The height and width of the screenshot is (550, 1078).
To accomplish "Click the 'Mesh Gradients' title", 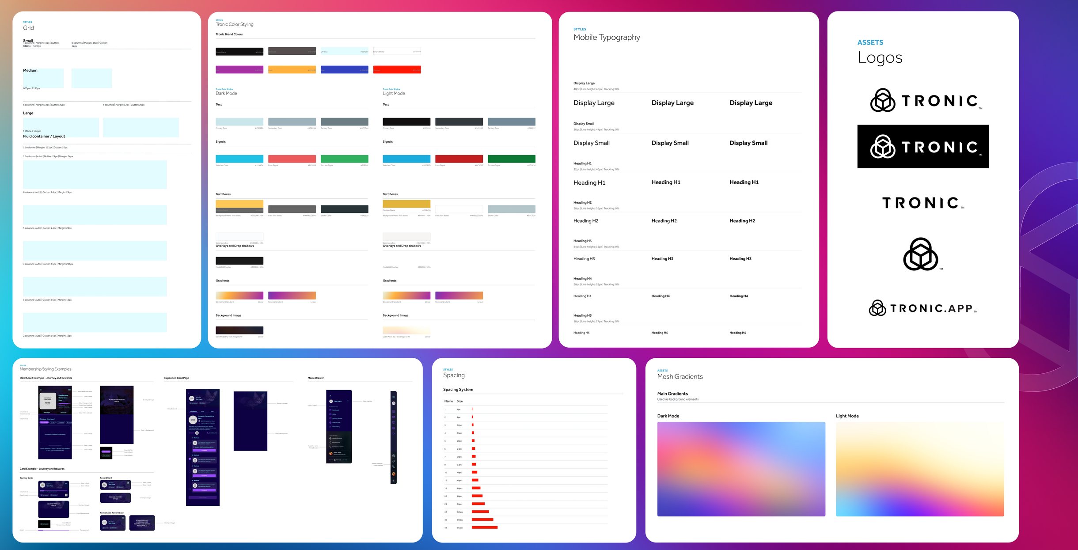I will click(680, 377).
